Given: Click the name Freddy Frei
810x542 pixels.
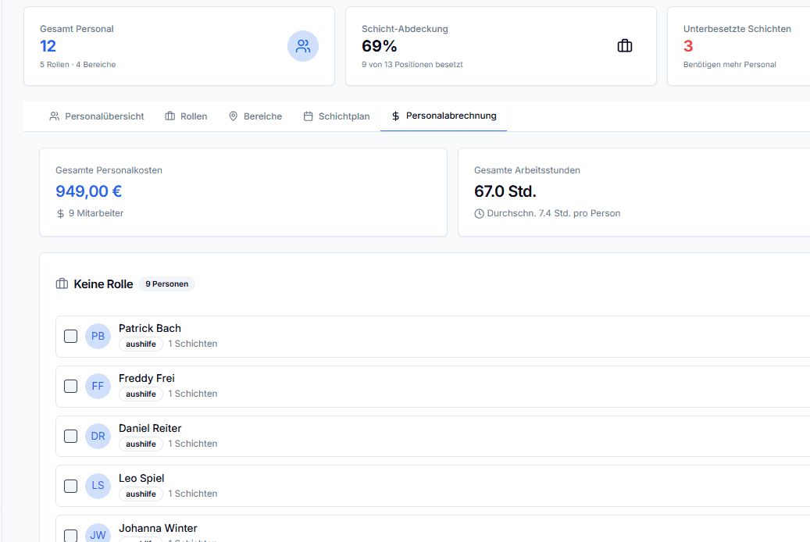Looking at the screenshot, I should pyautogui.click(x=147, y=378).
